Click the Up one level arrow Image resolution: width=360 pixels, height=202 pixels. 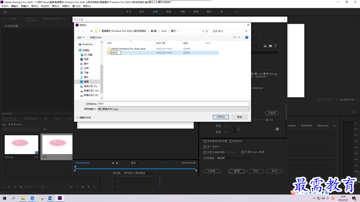(91, 31)
